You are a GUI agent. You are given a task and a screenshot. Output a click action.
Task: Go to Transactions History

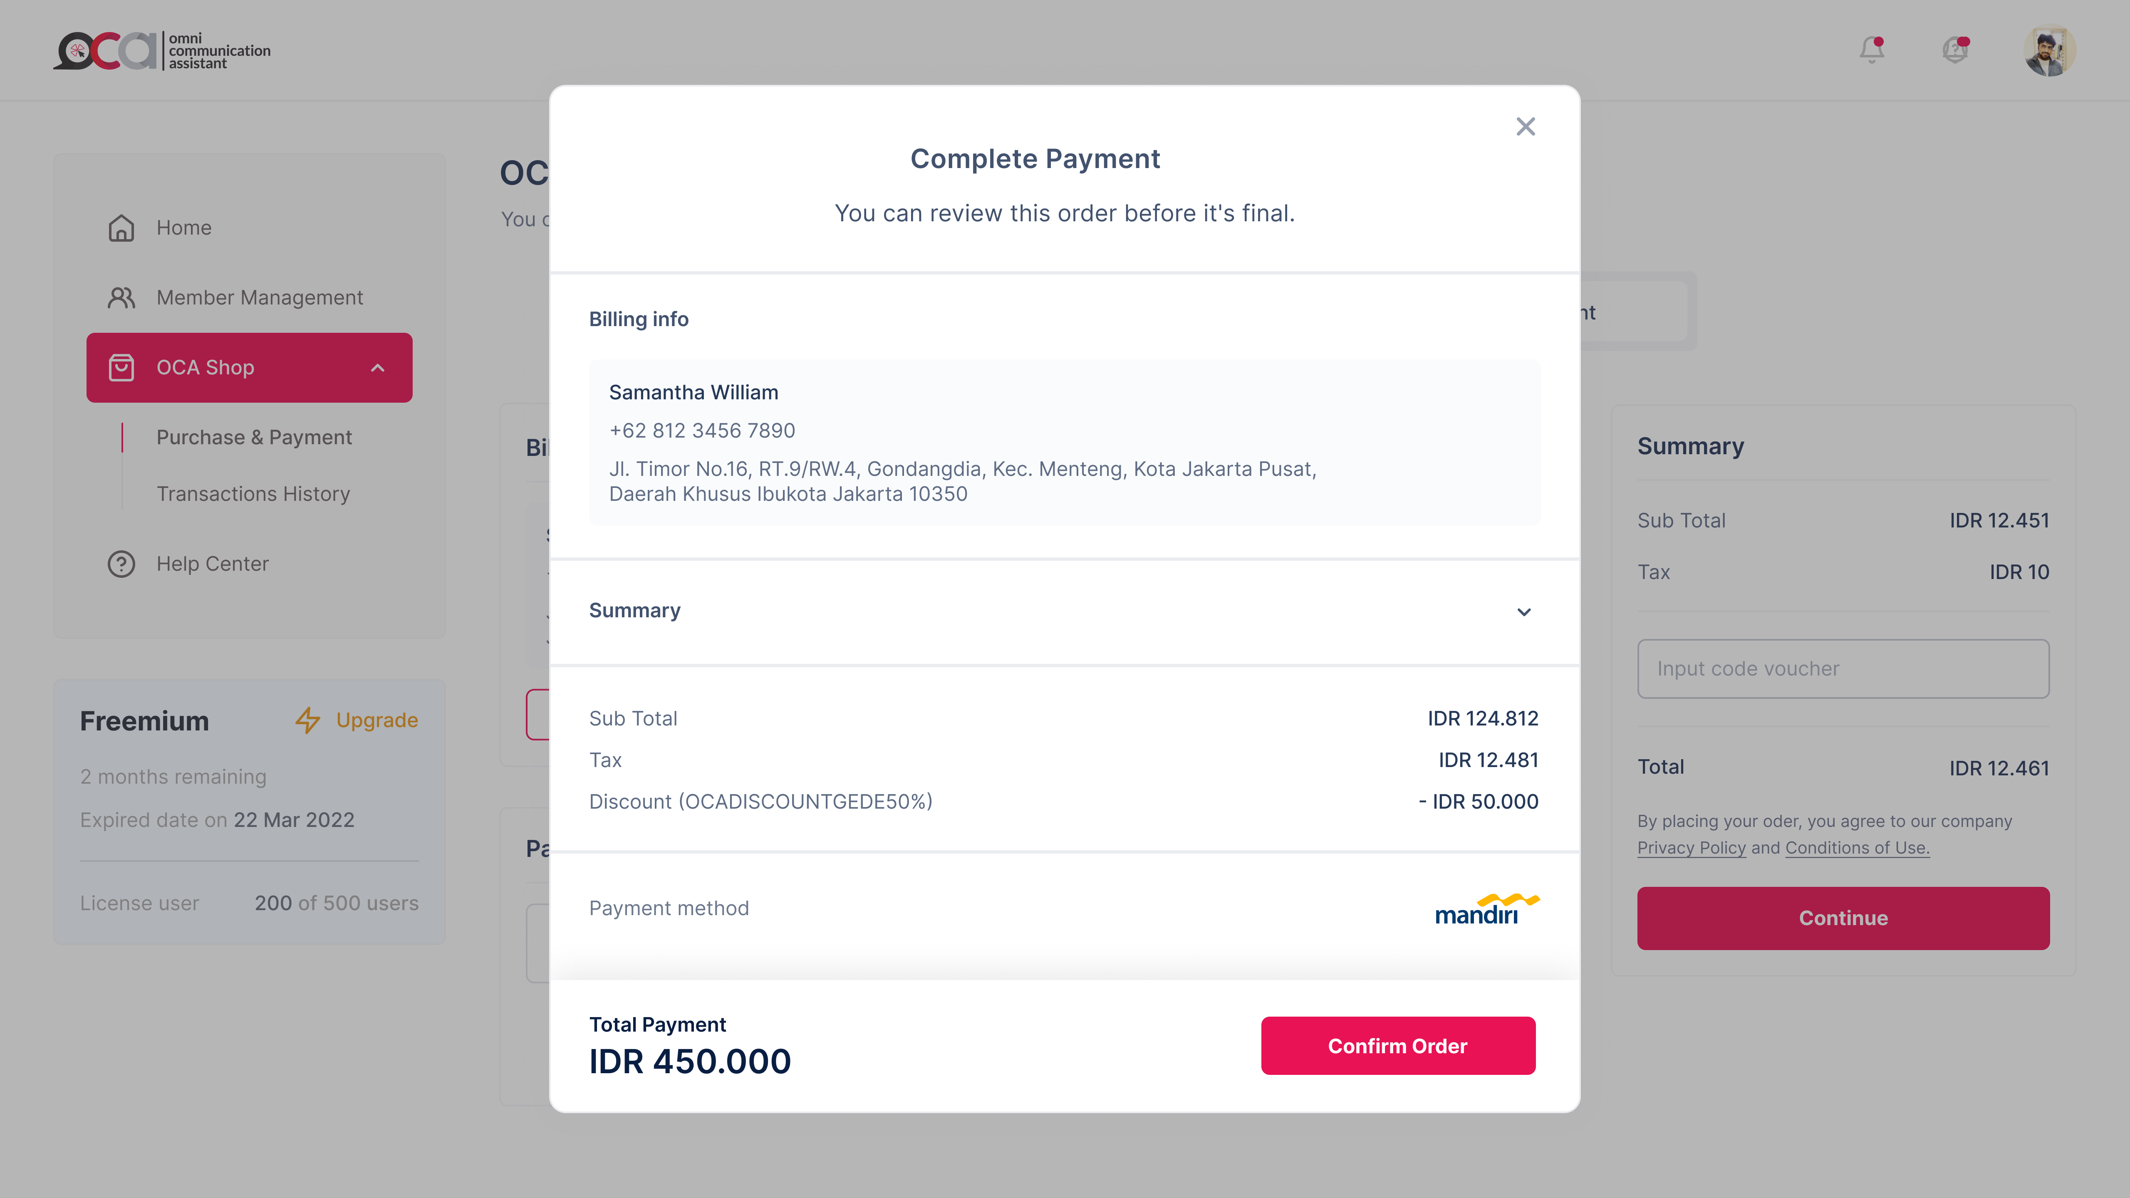point(253,494)
